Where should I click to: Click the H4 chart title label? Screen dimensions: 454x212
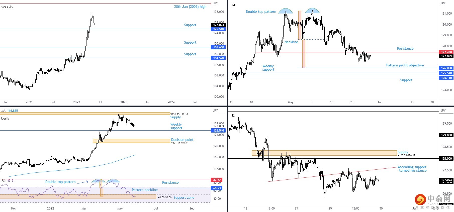coord(233,5)
